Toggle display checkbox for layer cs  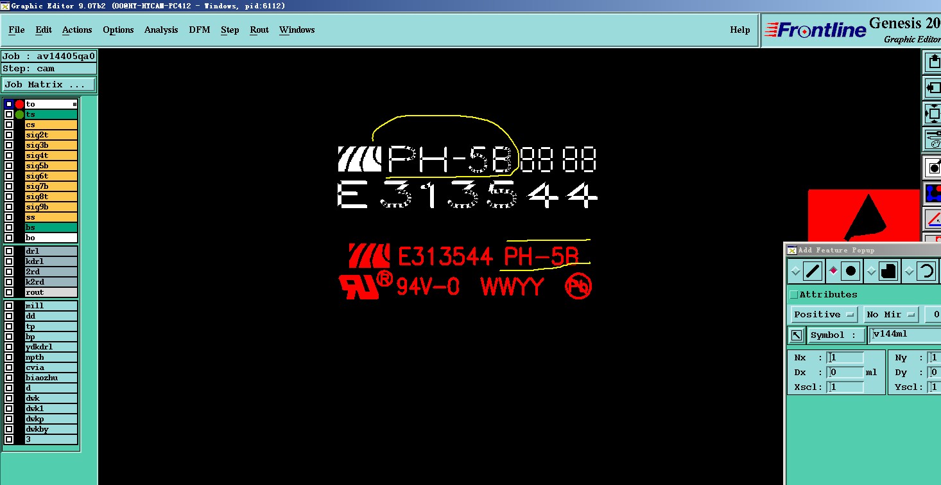tap(9, 125)
